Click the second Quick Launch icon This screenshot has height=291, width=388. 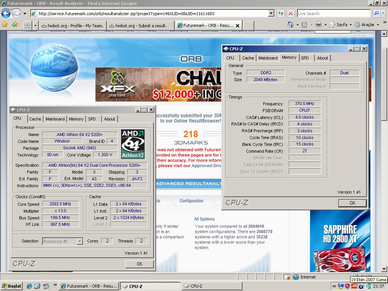(38, 286)
